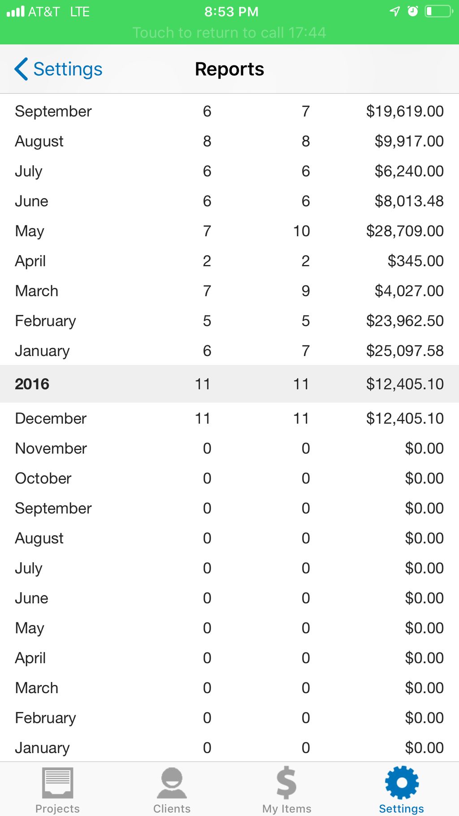459x816 pixels.
Task: Select the June row with $8,013.48
Action: point(229,201)
